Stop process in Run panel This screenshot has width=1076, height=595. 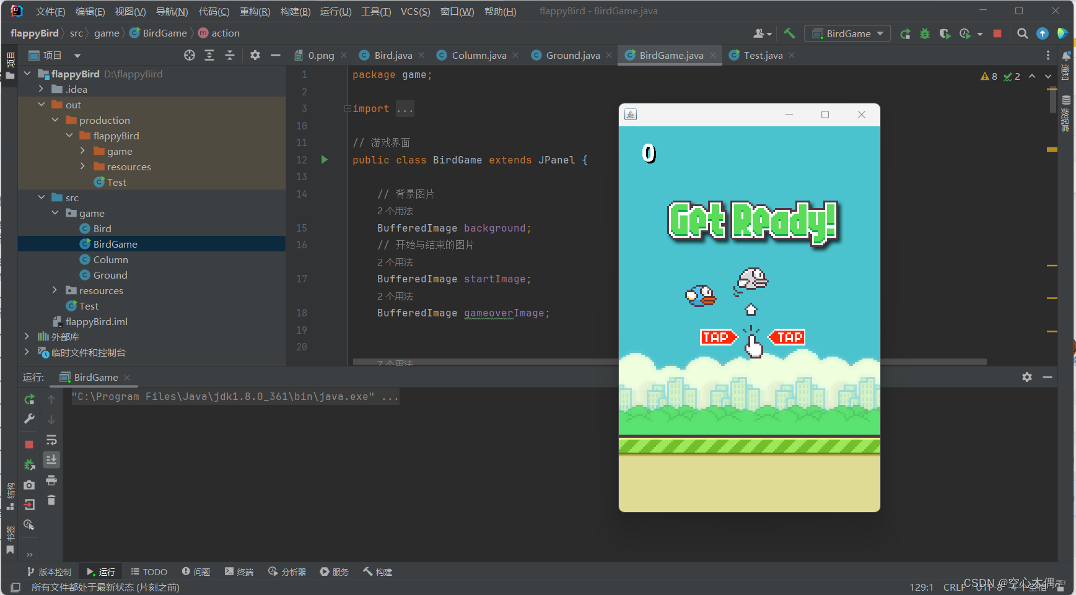point(29,445)
